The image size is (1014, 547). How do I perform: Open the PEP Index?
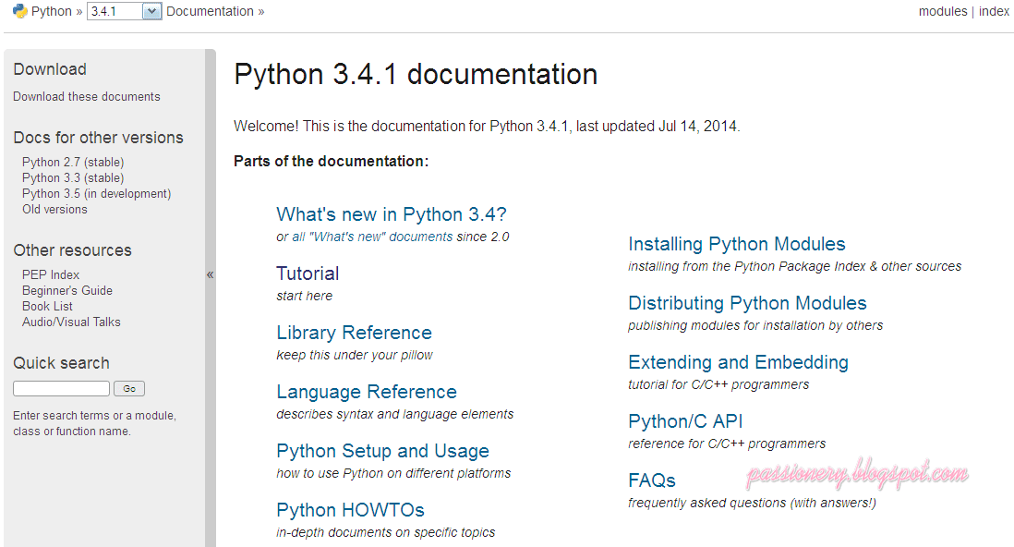click(51, 274)
